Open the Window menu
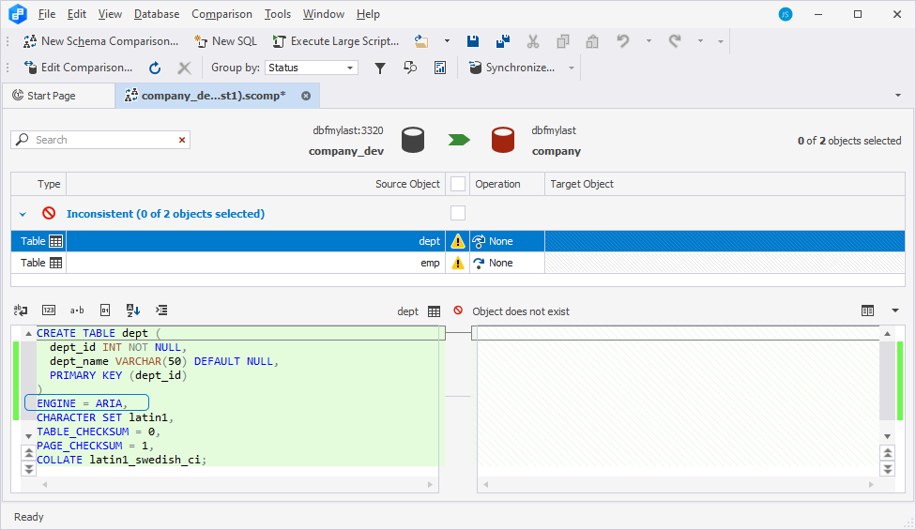The image size is (916, 530). (324, 14)
